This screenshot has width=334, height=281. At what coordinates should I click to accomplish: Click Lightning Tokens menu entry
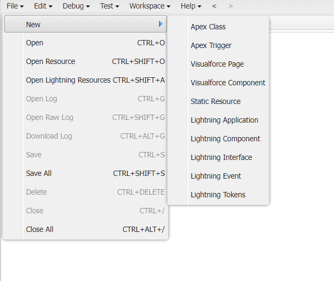[x=218, y=195]
